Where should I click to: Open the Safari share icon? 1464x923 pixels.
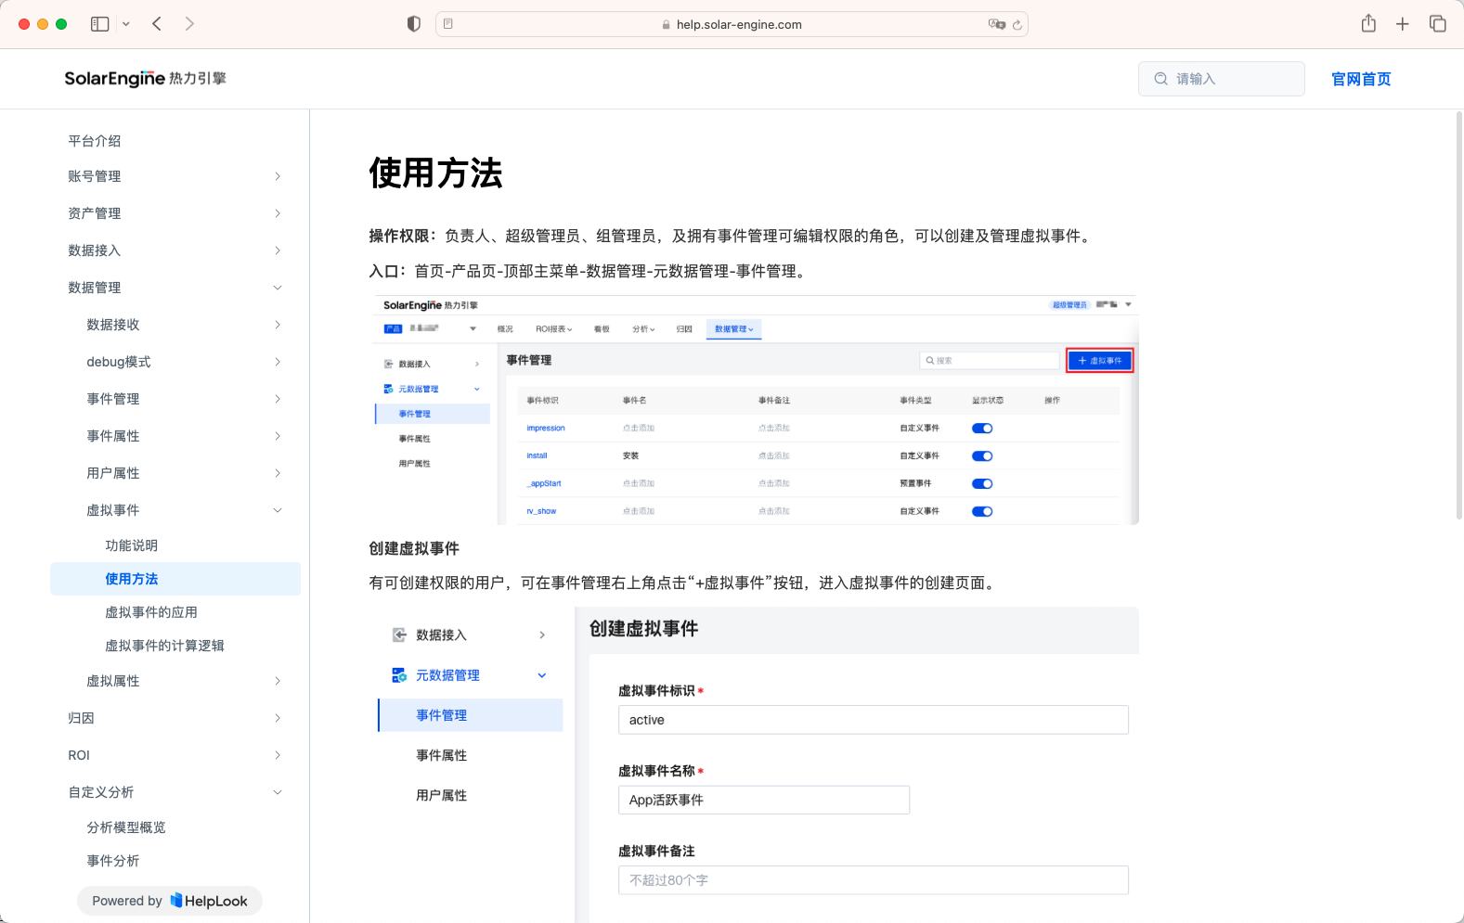[1368, 24]
